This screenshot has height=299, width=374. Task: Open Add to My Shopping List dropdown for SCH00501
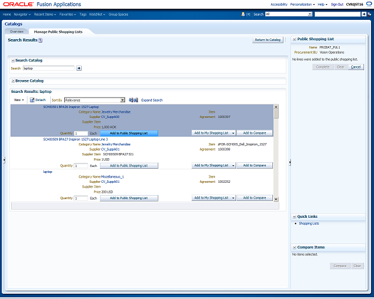click(x=233, y=133)
